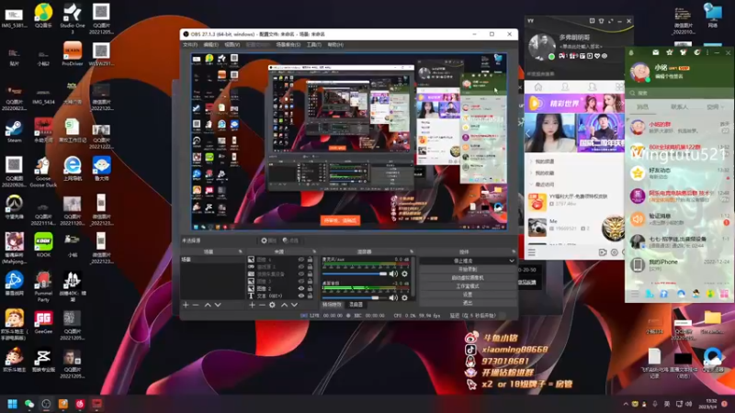This screenshot has width=735, height=413.
Task: Move selected source down in Sources panel
Action: 294,305
